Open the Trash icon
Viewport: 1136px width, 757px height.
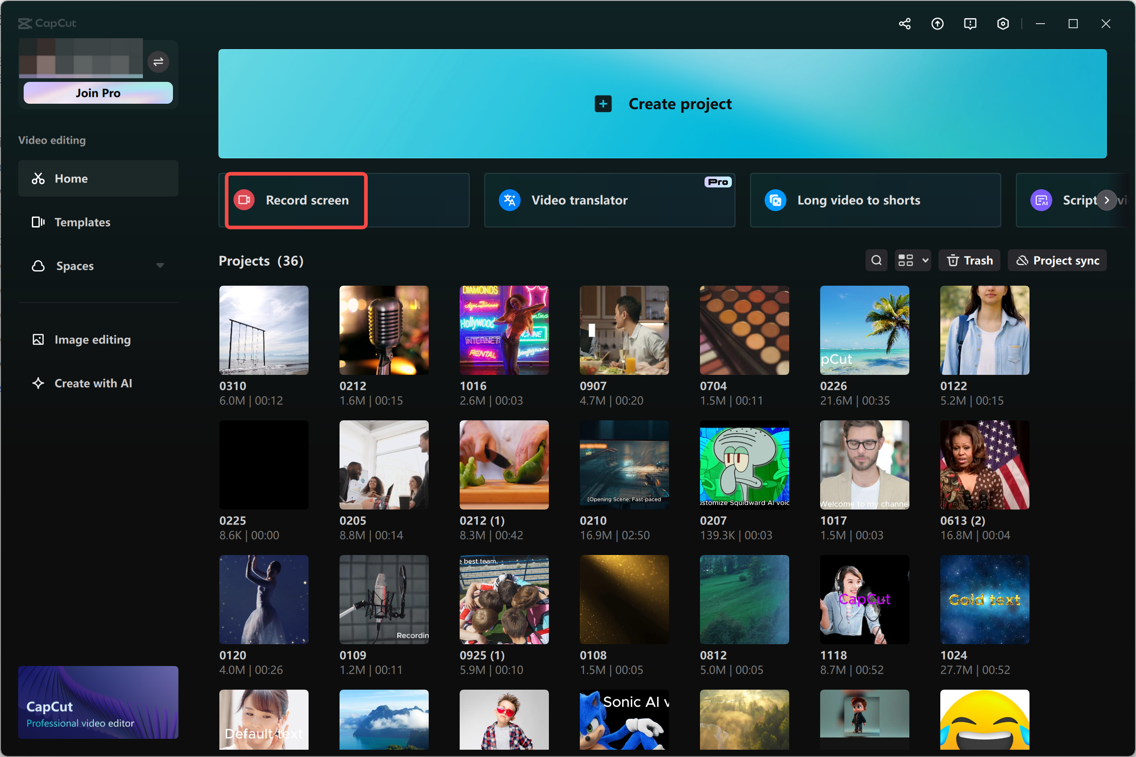click(x=953, y=260)
